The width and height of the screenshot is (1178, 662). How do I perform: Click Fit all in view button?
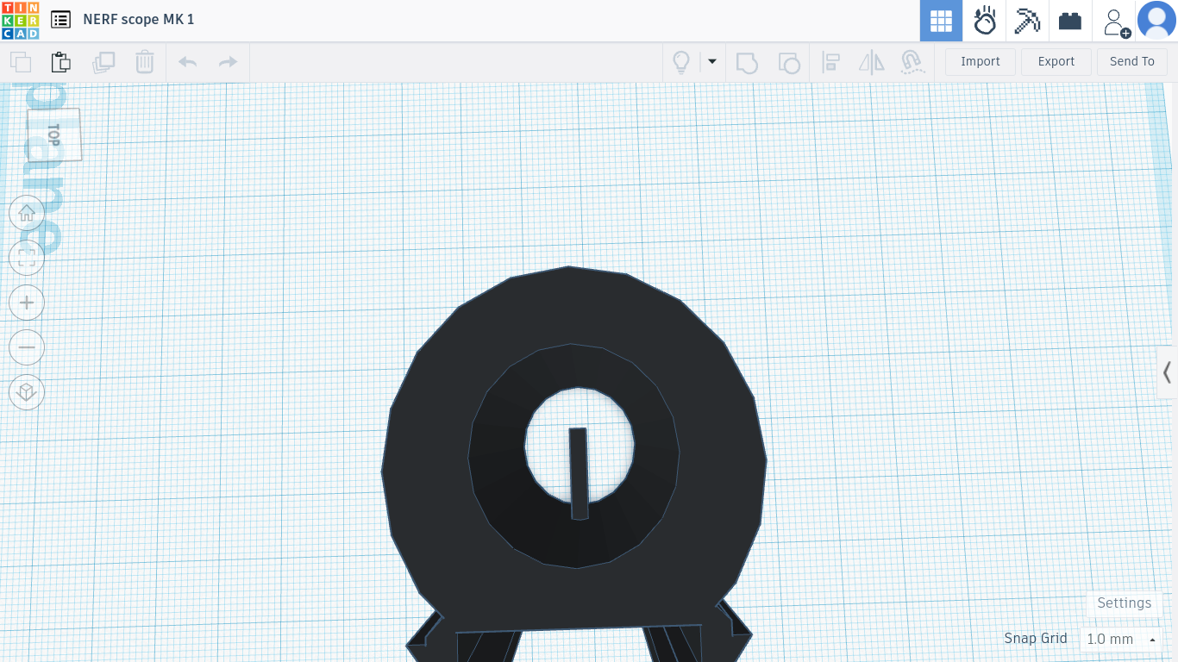[27, 258]
